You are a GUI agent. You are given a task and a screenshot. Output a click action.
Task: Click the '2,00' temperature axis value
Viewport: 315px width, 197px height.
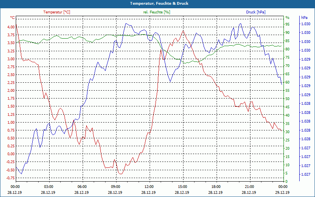coord(11,91)
